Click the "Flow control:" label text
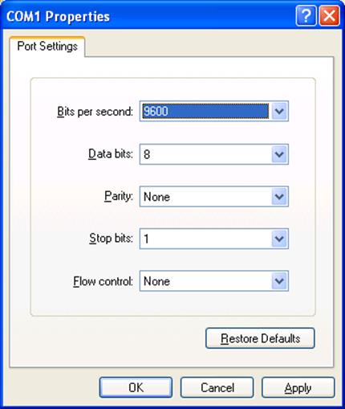 (x=103, y=281)
